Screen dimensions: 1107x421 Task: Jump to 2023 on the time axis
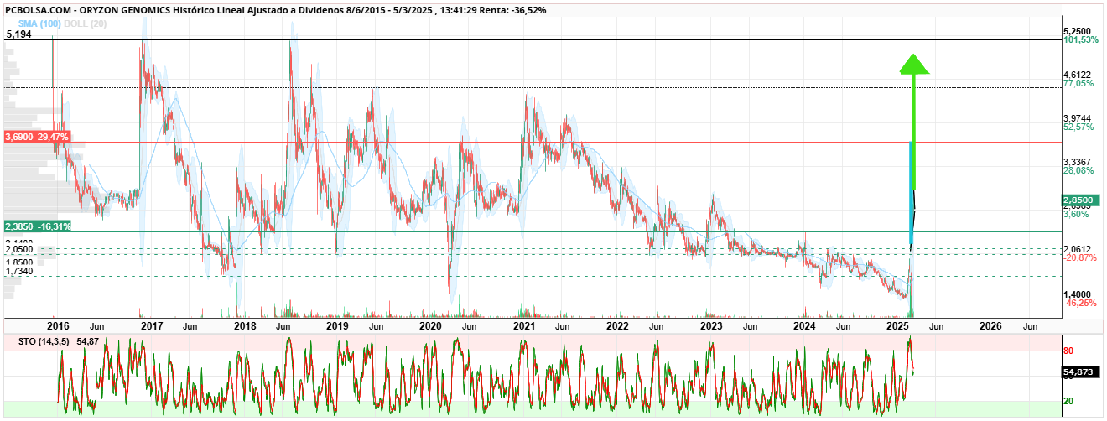[x=711, y=325]
